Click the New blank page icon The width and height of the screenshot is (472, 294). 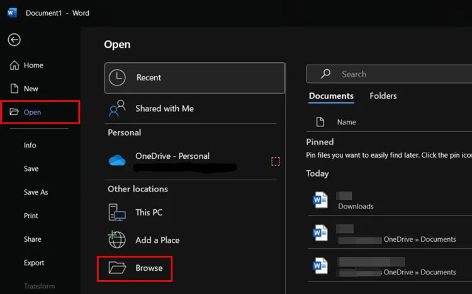point(14,89)
